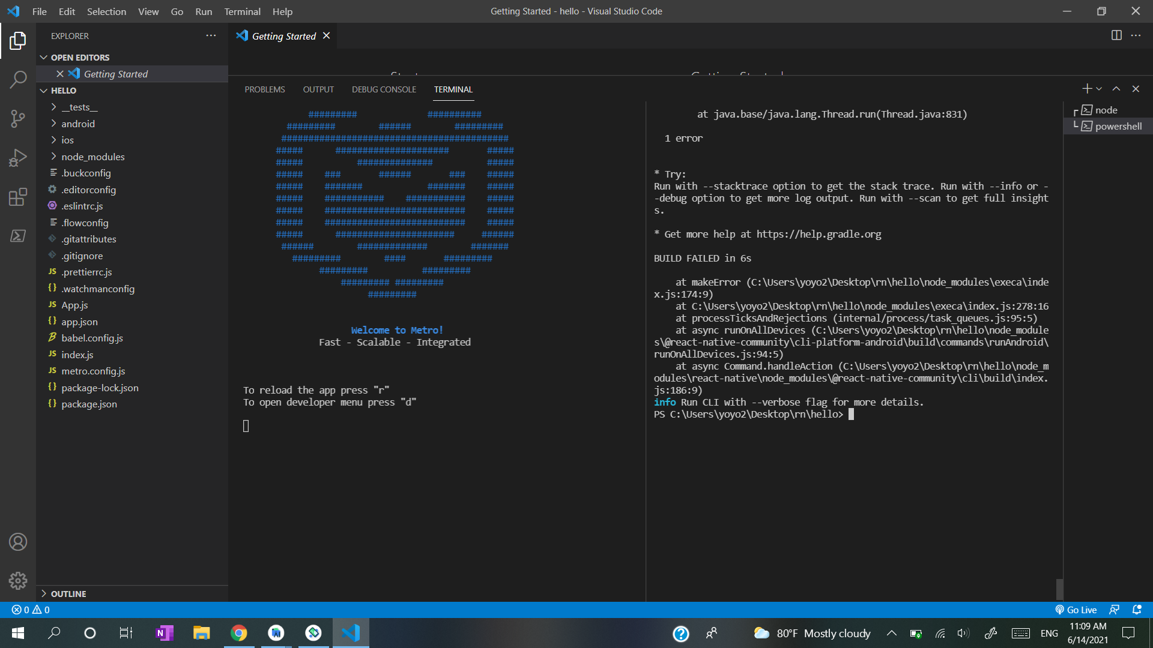The width and height of the screenshot is (1153, 648).
Task: Toggle Go Live server in status bar
Action: (1077, 609)
